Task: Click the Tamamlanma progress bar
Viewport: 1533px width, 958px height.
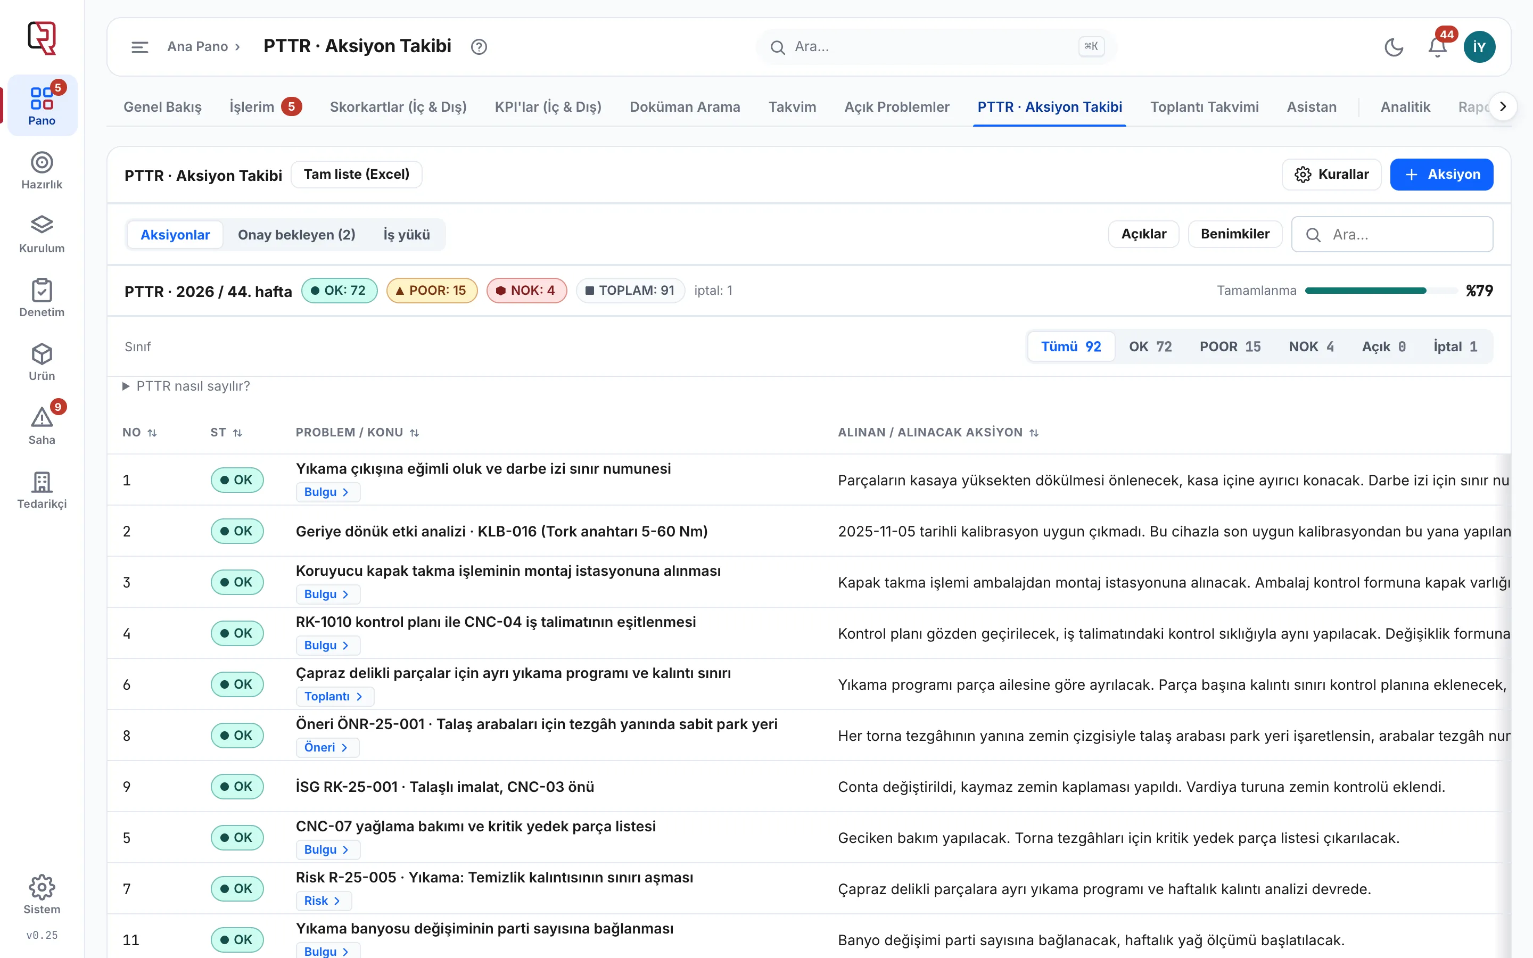Action: click(x=1381, y=291)
